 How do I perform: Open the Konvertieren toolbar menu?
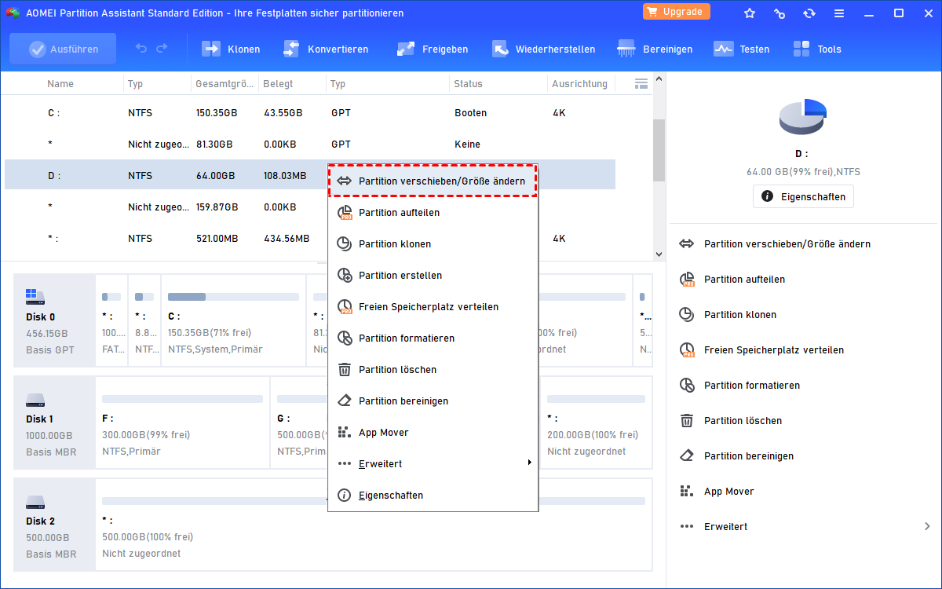[x=325, y=49]
